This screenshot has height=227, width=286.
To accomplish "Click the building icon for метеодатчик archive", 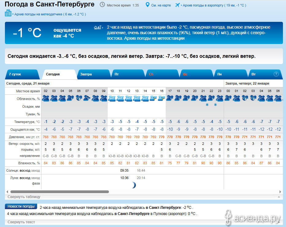I will [8, 13].
